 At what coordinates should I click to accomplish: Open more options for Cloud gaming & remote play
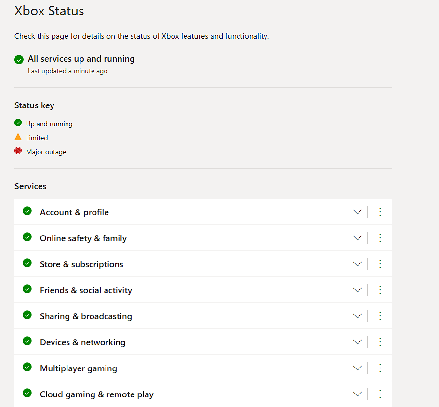coord(380,394)
